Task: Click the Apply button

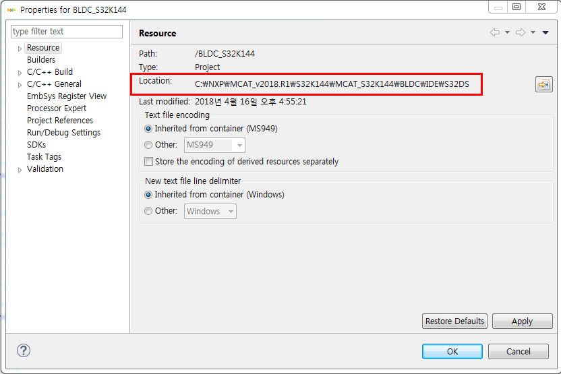Action: (x=521, y=321)
